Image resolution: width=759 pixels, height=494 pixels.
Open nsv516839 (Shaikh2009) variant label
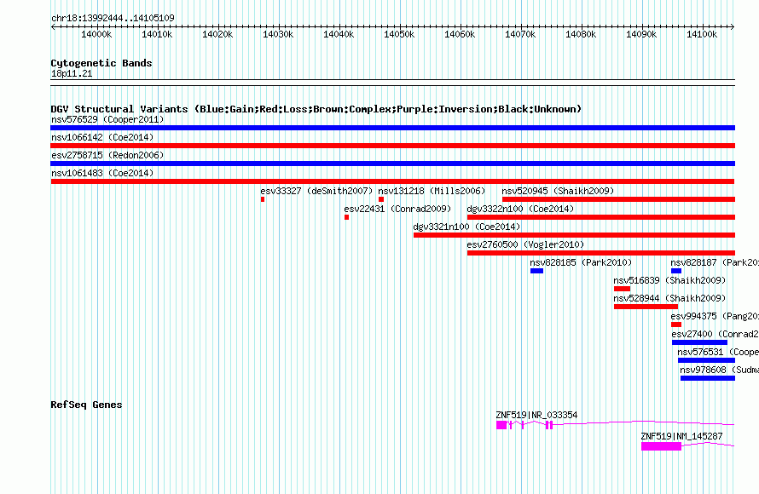[669, 280]
